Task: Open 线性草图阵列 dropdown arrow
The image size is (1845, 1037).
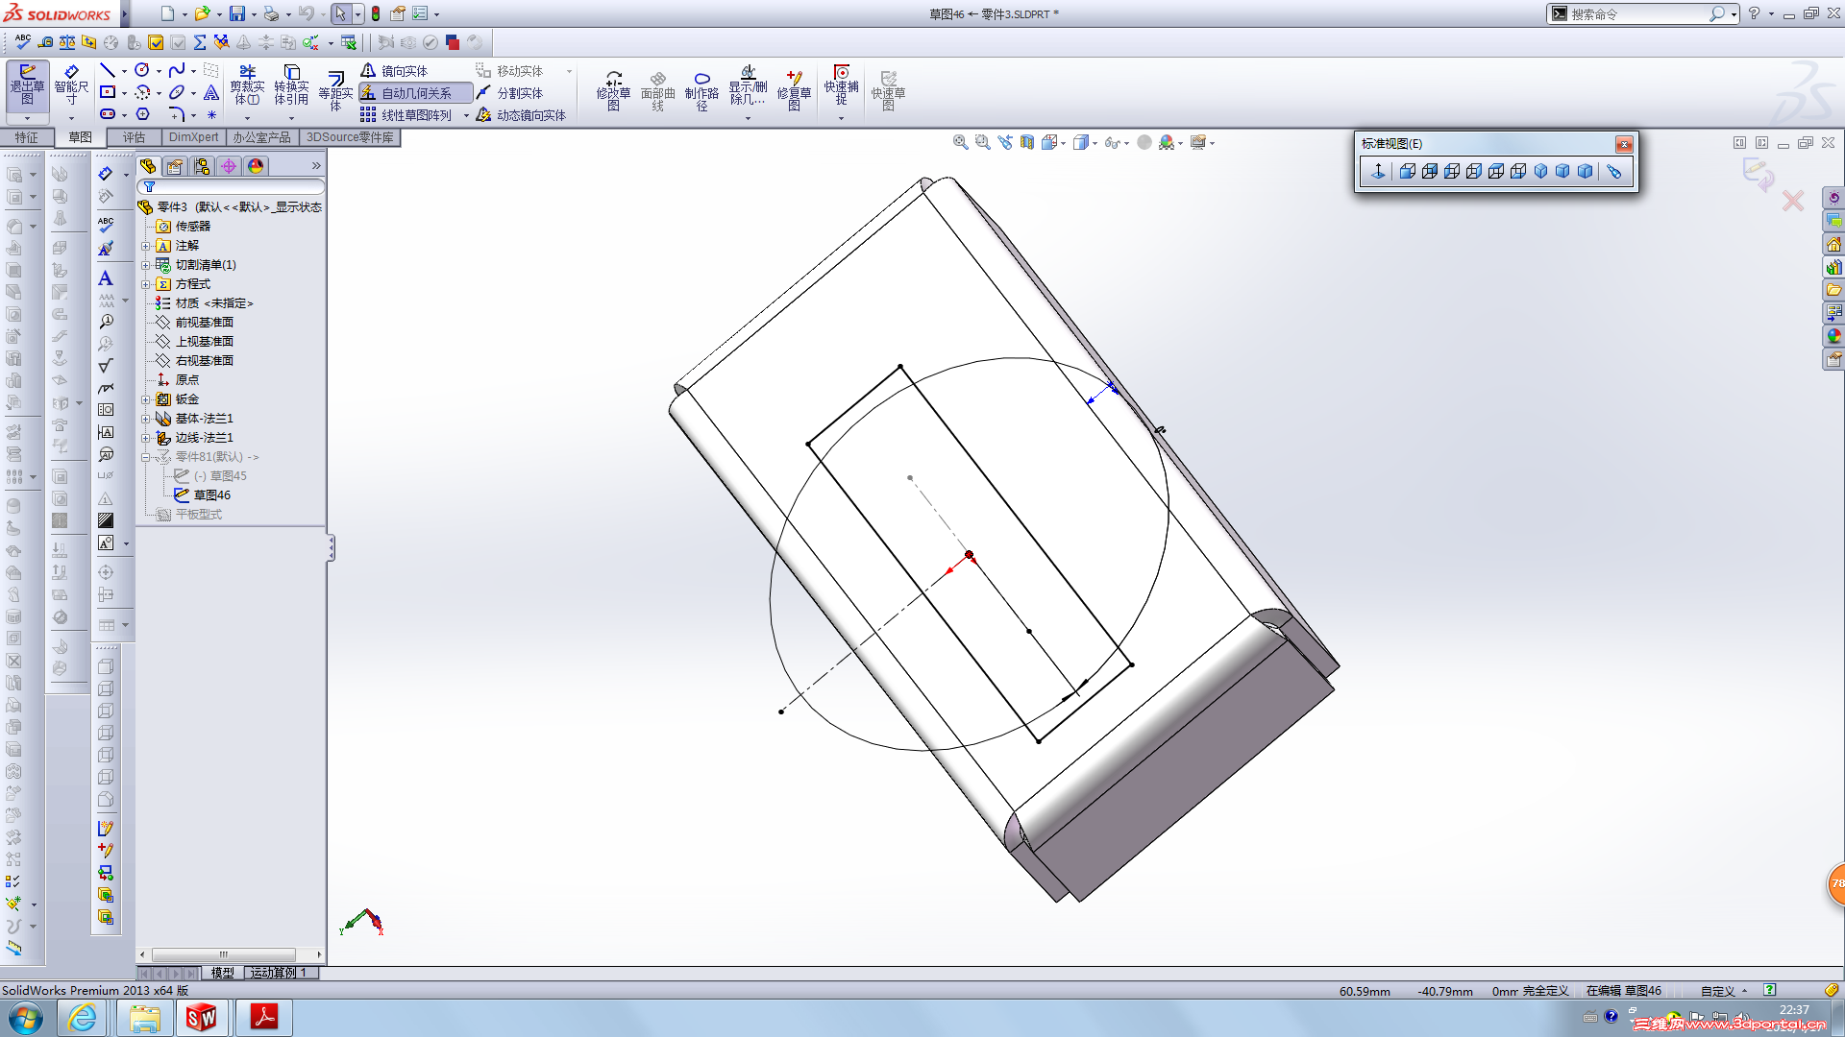Action: coord(466,116)
